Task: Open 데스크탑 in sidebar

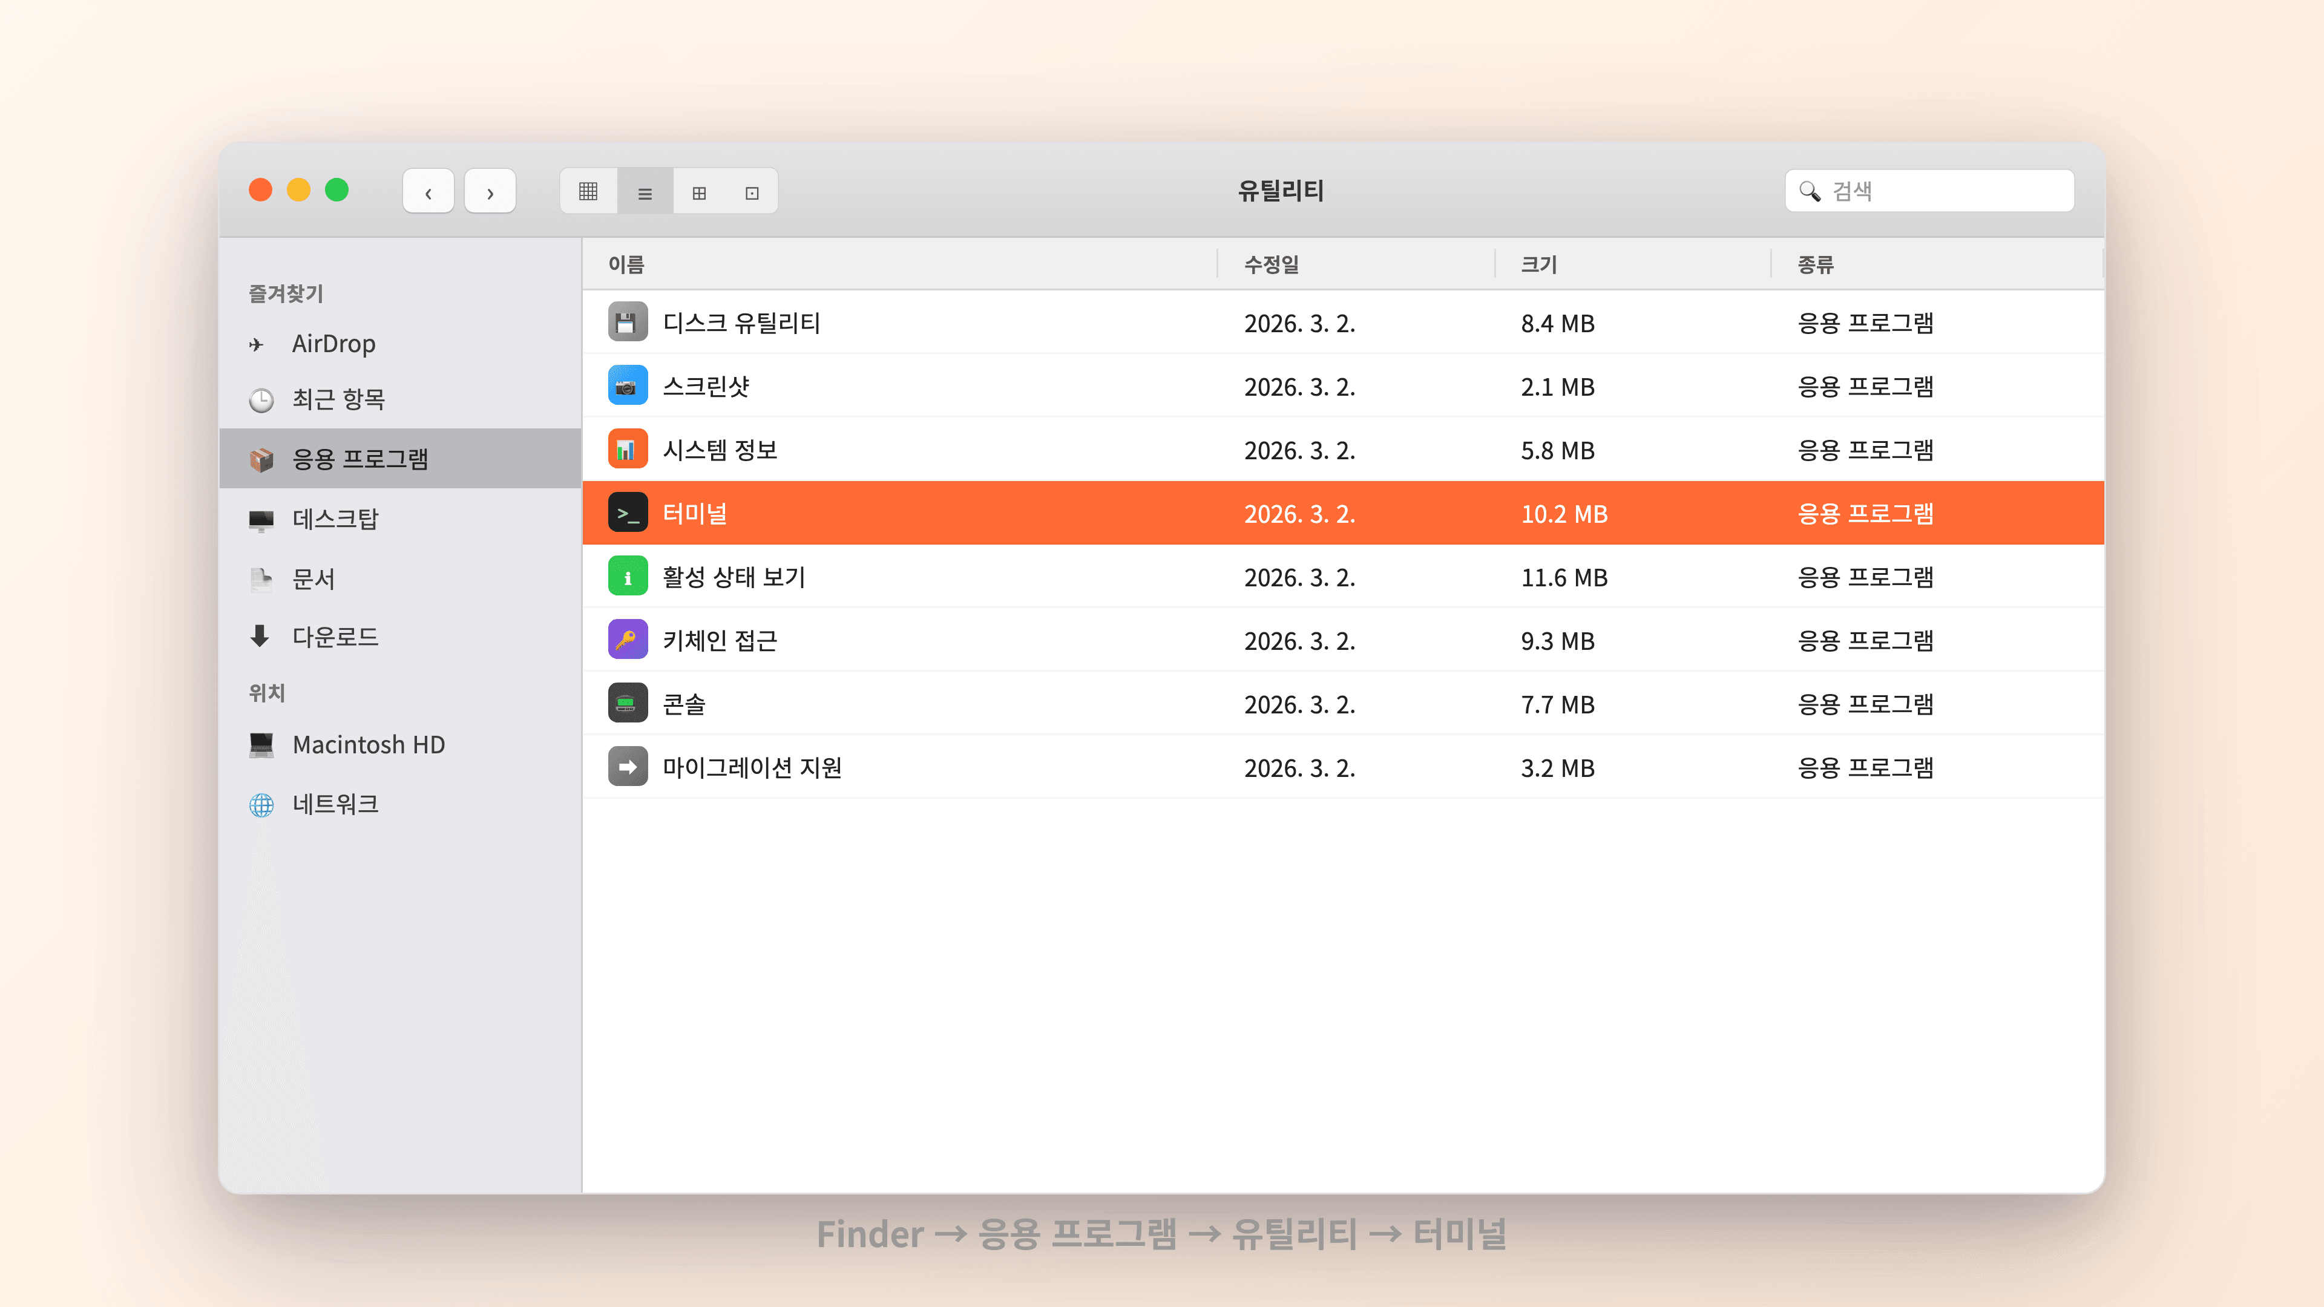Action: pos(401,519)
